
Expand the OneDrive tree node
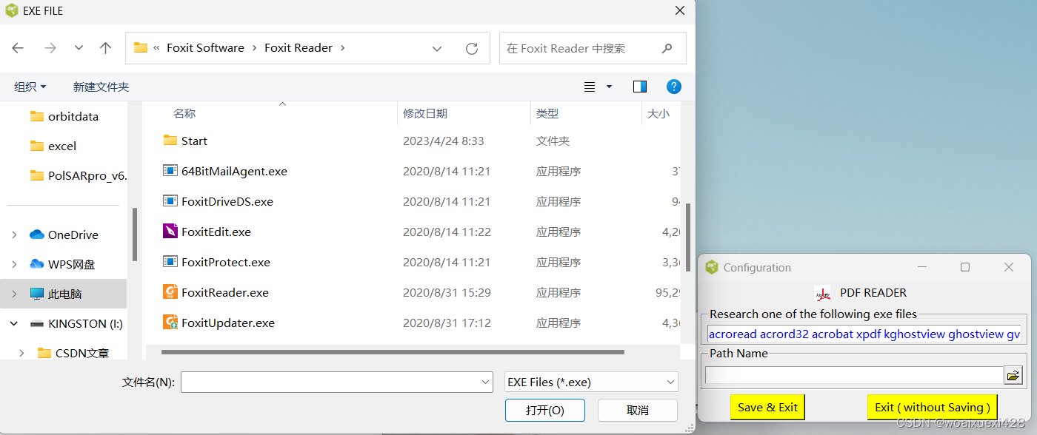(x=14, y=235)
